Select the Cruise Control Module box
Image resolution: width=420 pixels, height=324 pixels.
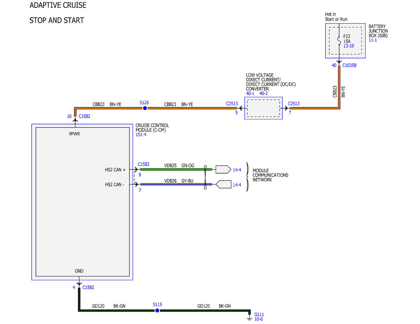[82, 202]
